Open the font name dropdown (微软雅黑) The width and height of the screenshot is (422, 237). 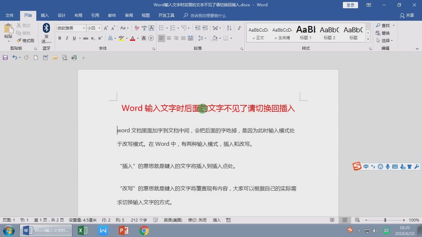pos(84,28)
